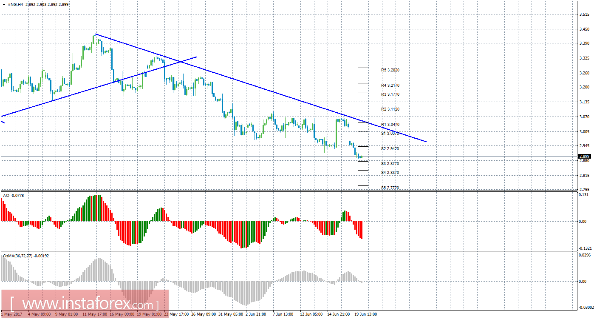Click 2.945 on the price axis
The width and height of the screenshot is (594, 319).
[x=584, y=146]
